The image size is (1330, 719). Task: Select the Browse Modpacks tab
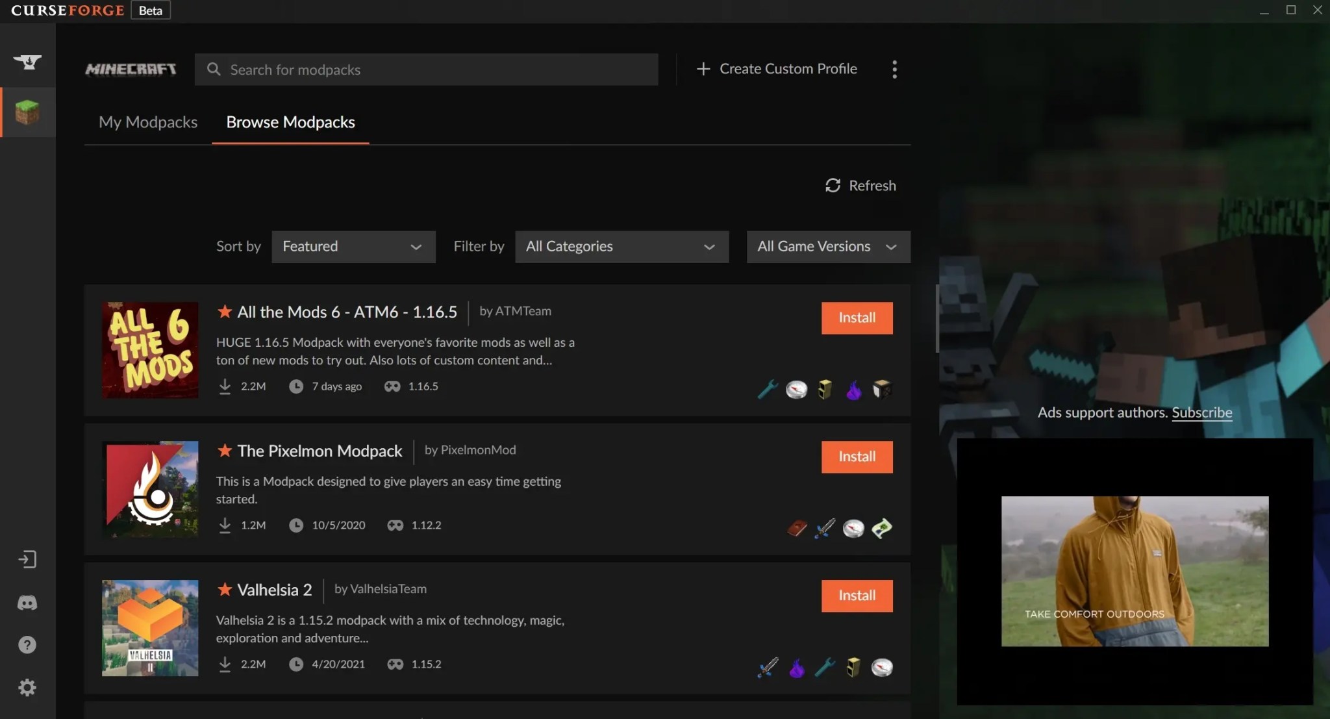tap(290, 122)
